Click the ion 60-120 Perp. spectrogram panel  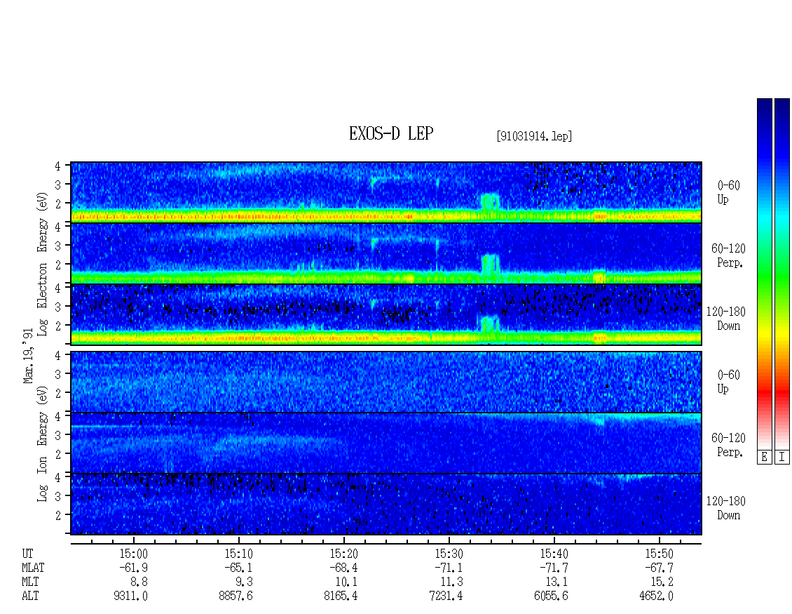click(x=386, y=443)
